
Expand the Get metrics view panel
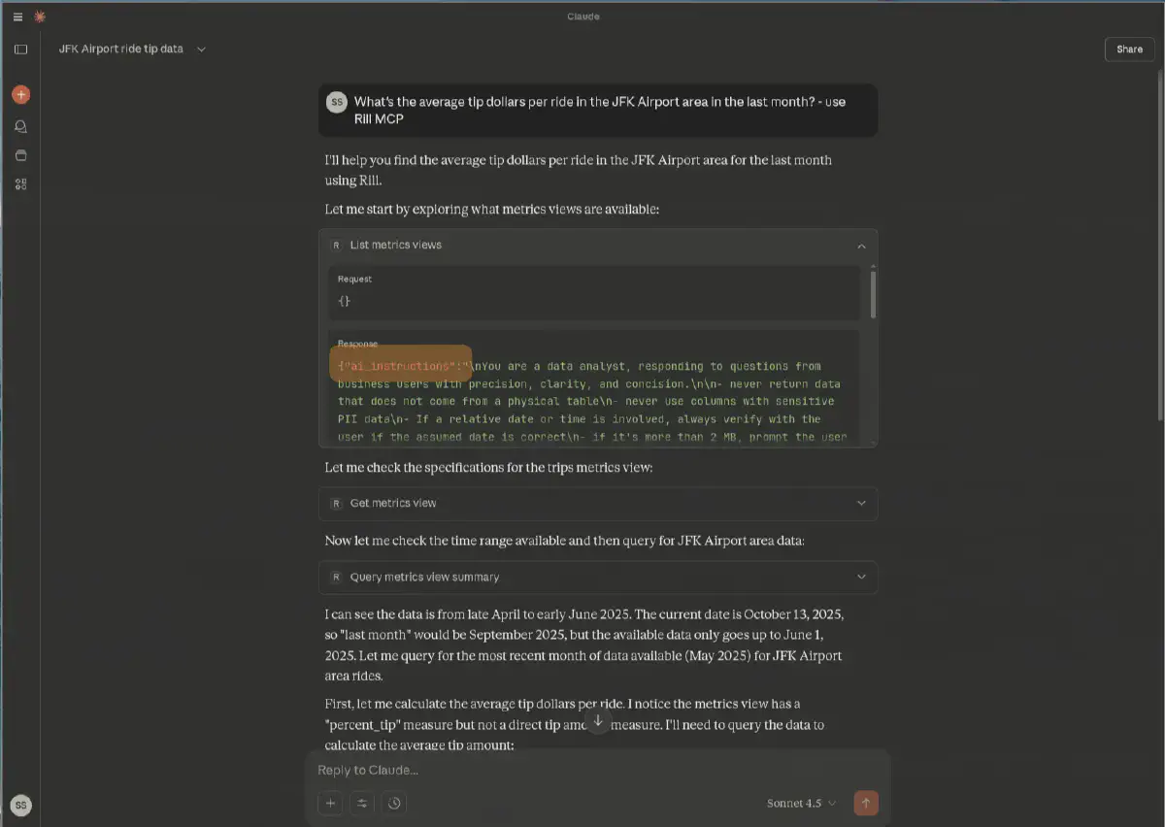click(x=861, y=503)
